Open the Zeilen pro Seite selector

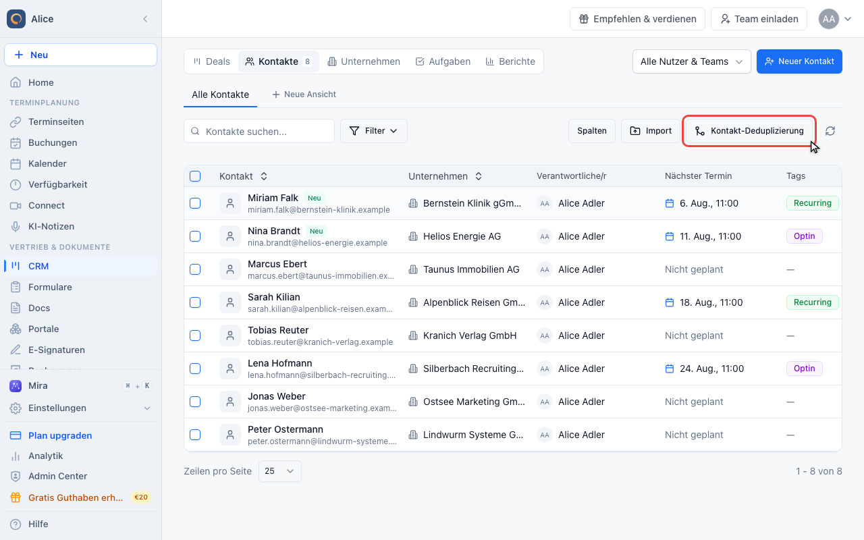pos(280,471)
